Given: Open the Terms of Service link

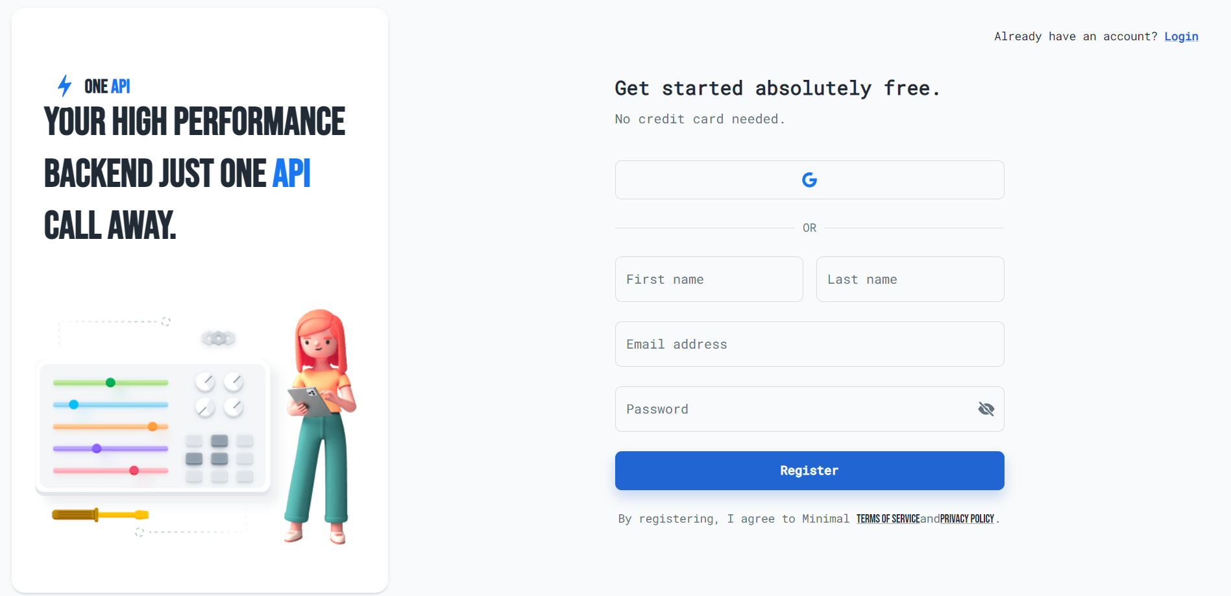Looking at the screenshot, I should [x=888, y=519].
